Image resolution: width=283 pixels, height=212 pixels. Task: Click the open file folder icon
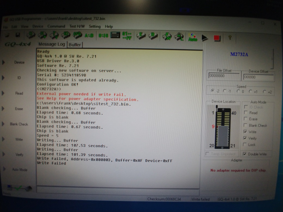(7, 35)
